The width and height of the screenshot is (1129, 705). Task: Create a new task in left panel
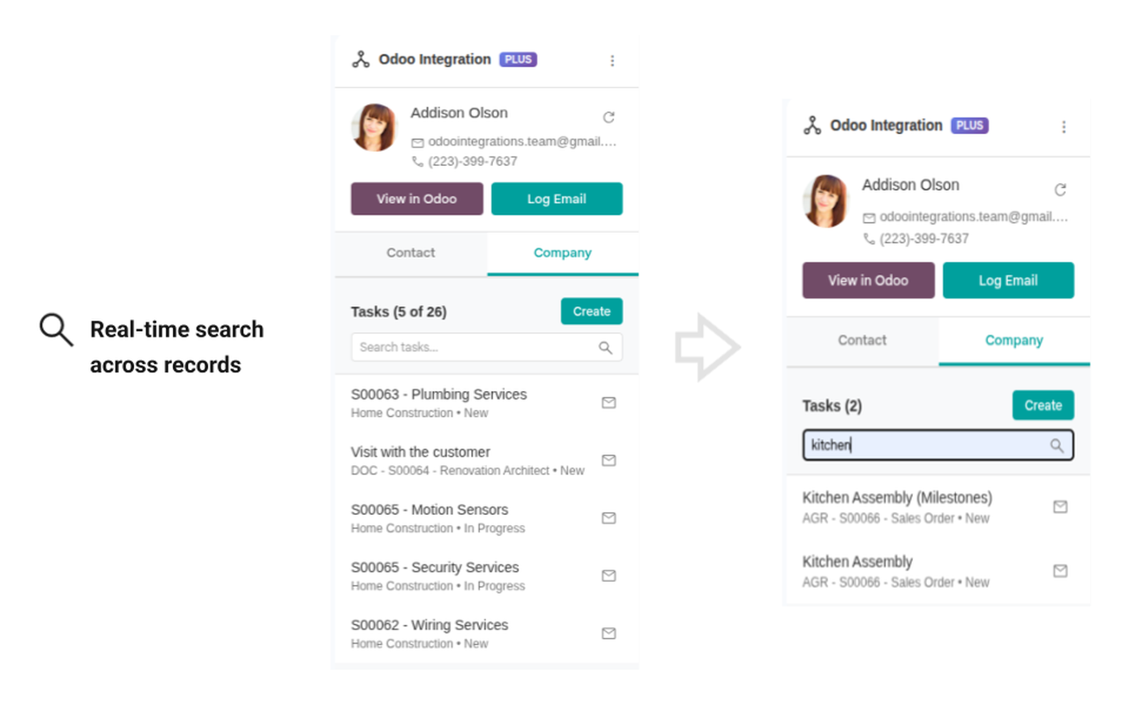click(x=592, y=312)
